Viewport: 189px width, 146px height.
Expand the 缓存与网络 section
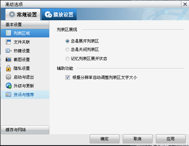25,130
